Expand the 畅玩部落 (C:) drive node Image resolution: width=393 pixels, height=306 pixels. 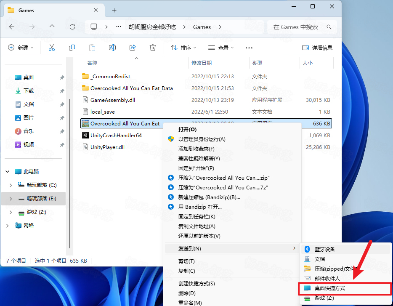(11, 185)
